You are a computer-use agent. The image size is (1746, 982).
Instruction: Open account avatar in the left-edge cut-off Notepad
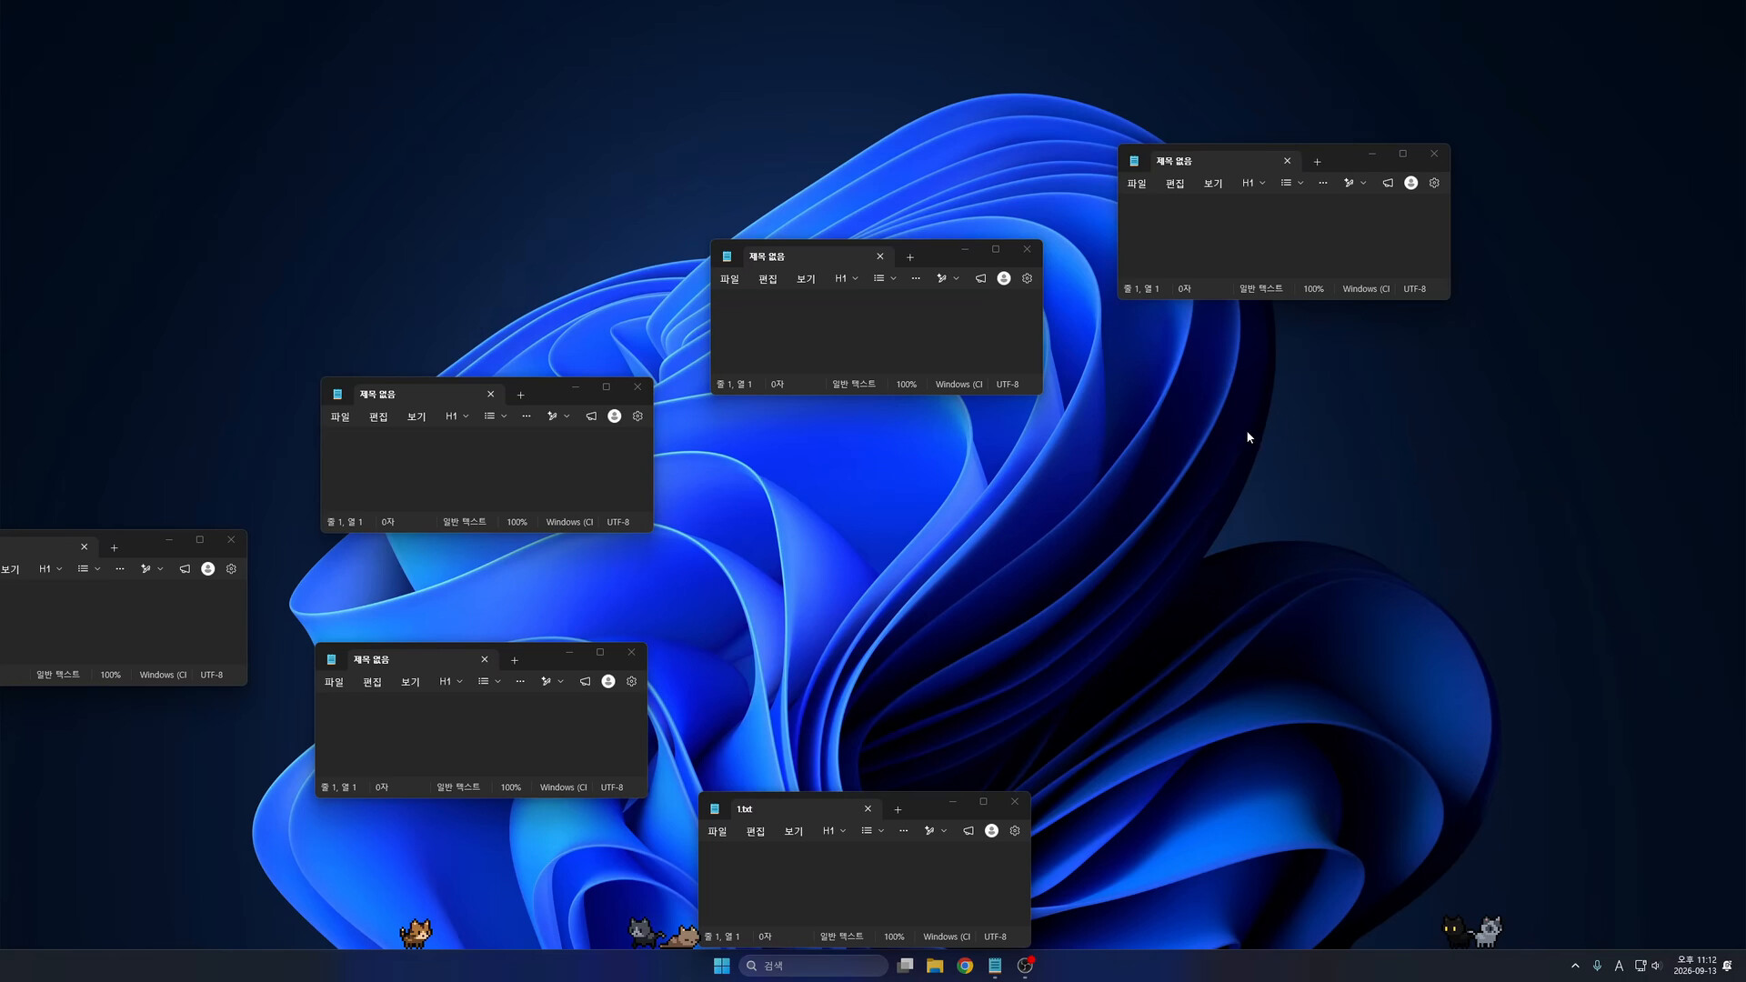point(208,569)
